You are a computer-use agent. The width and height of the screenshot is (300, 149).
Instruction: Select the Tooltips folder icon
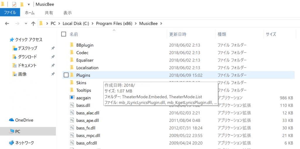(72, 90)
